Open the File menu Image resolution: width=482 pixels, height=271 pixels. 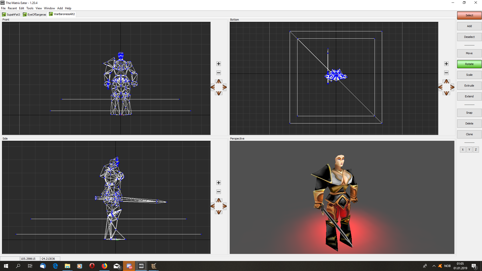pyautogui.click(x=3, y=8)
